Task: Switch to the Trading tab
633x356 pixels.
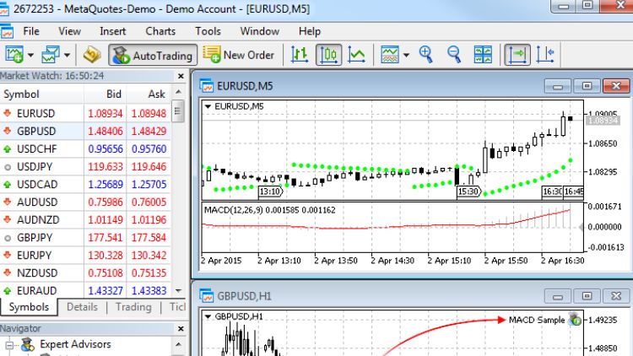Action: 133,307
